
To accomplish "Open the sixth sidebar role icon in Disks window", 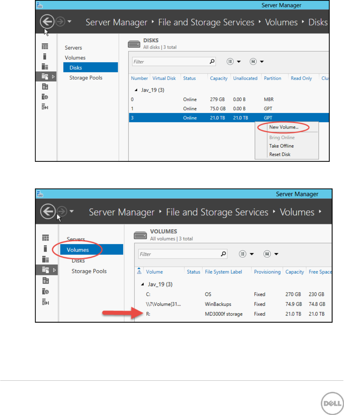I will (45, 97).
